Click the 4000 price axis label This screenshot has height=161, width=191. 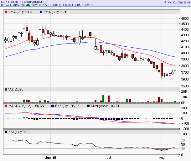tap(185, 53)
